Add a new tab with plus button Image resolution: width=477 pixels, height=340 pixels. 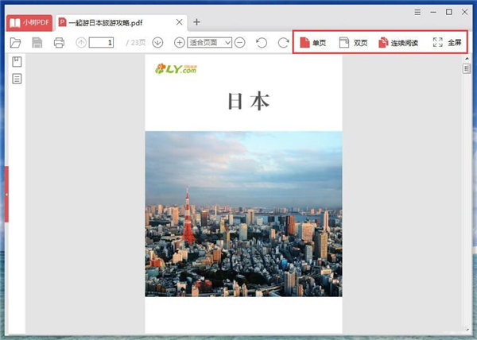pos(197,22)
